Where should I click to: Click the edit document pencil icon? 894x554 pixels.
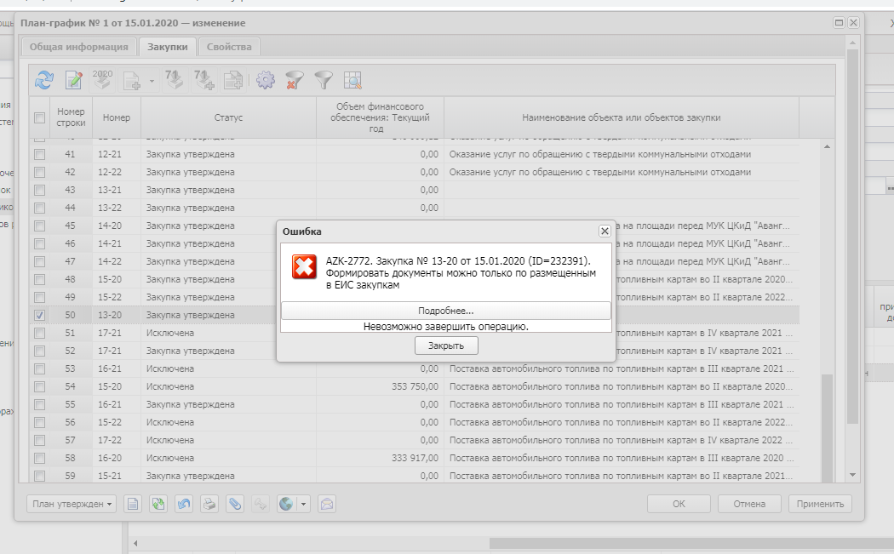pos(73,80)
